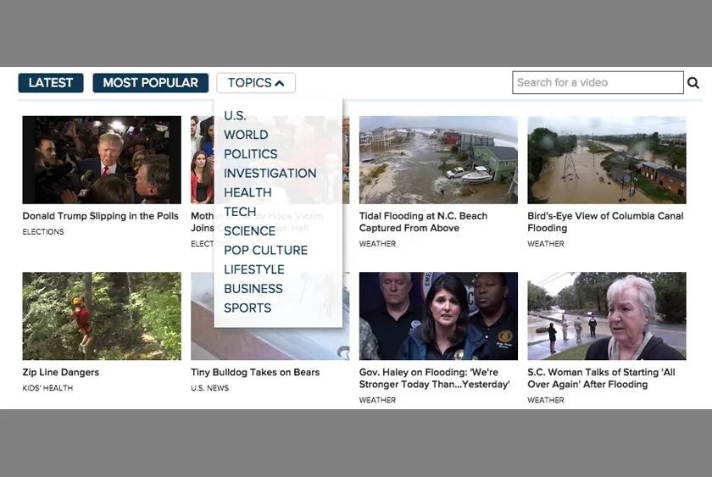712x477 pixels.
Task: Open the Sandy Hook mother video thumbnail
Action: tap(202, 160)
